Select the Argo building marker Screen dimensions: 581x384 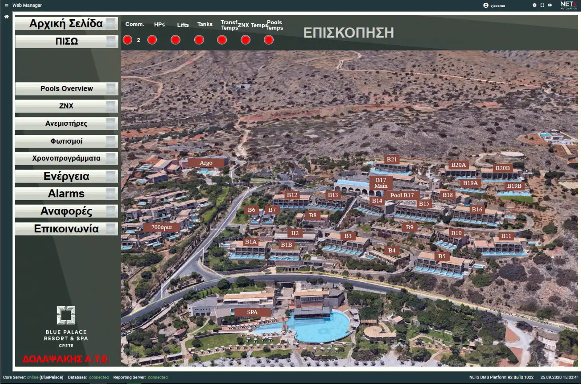(206, 163)
